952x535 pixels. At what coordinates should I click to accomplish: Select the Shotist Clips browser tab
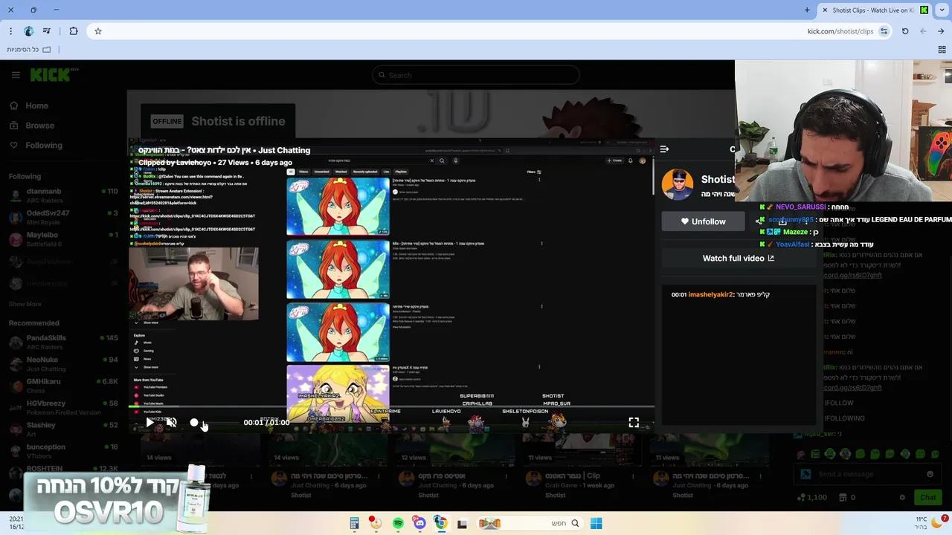tap(875, 10)
